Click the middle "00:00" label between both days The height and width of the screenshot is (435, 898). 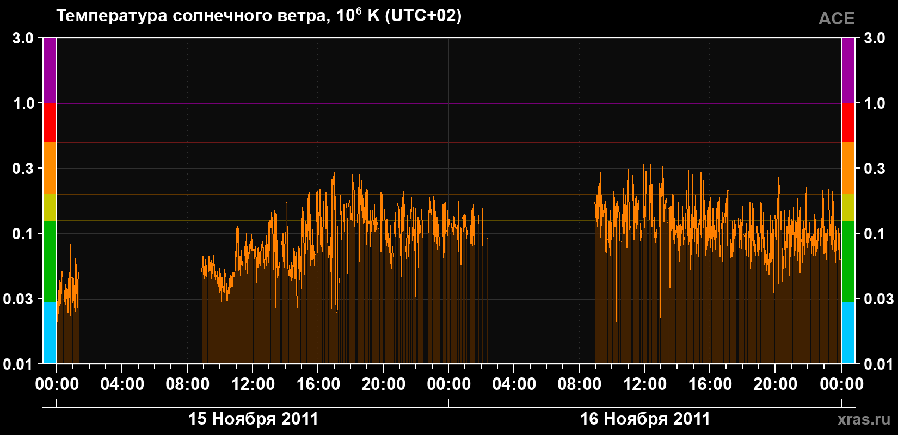pos(449,384)
